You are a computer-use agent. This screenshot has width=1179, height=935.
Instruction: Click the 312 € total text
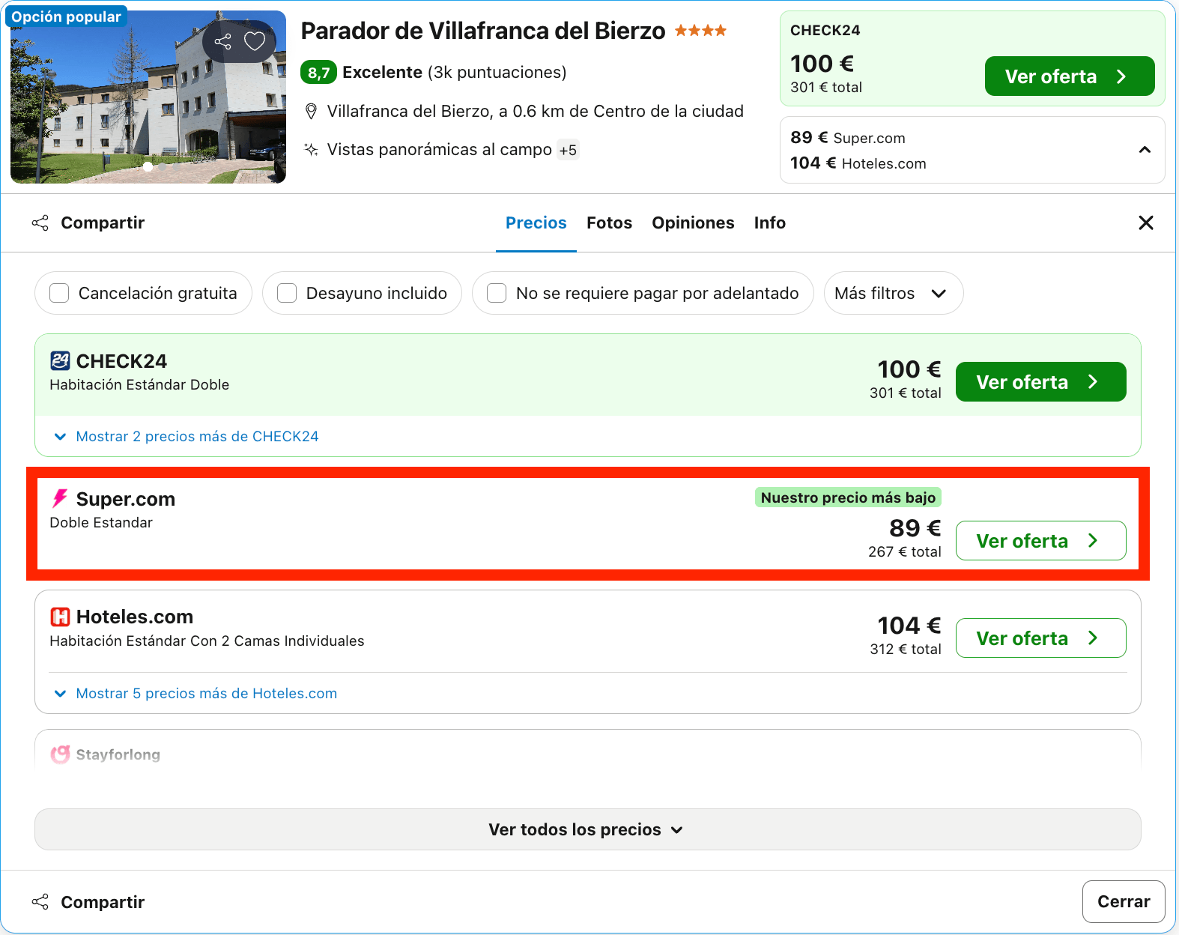[905, 649]
